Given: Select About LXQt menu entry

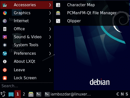Looking at the screenshot, I should point(27,61).
